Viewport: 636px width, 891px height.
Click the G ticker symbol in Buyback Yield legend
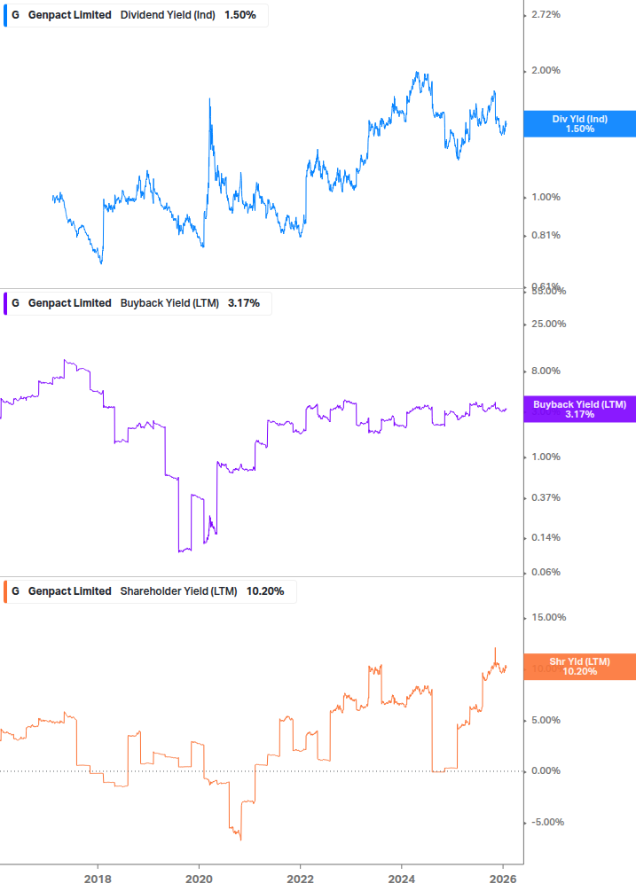[x=15, y=303]
